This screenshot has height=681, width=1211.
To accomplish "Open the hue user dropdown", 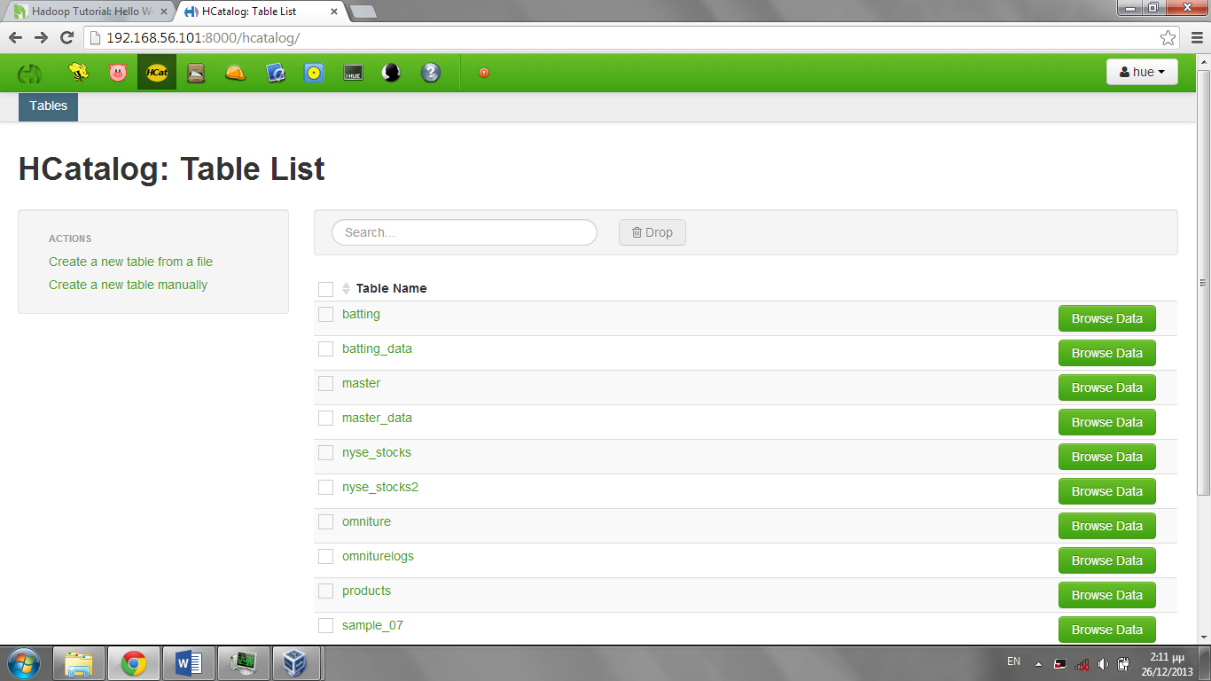I will (1142, 72).
